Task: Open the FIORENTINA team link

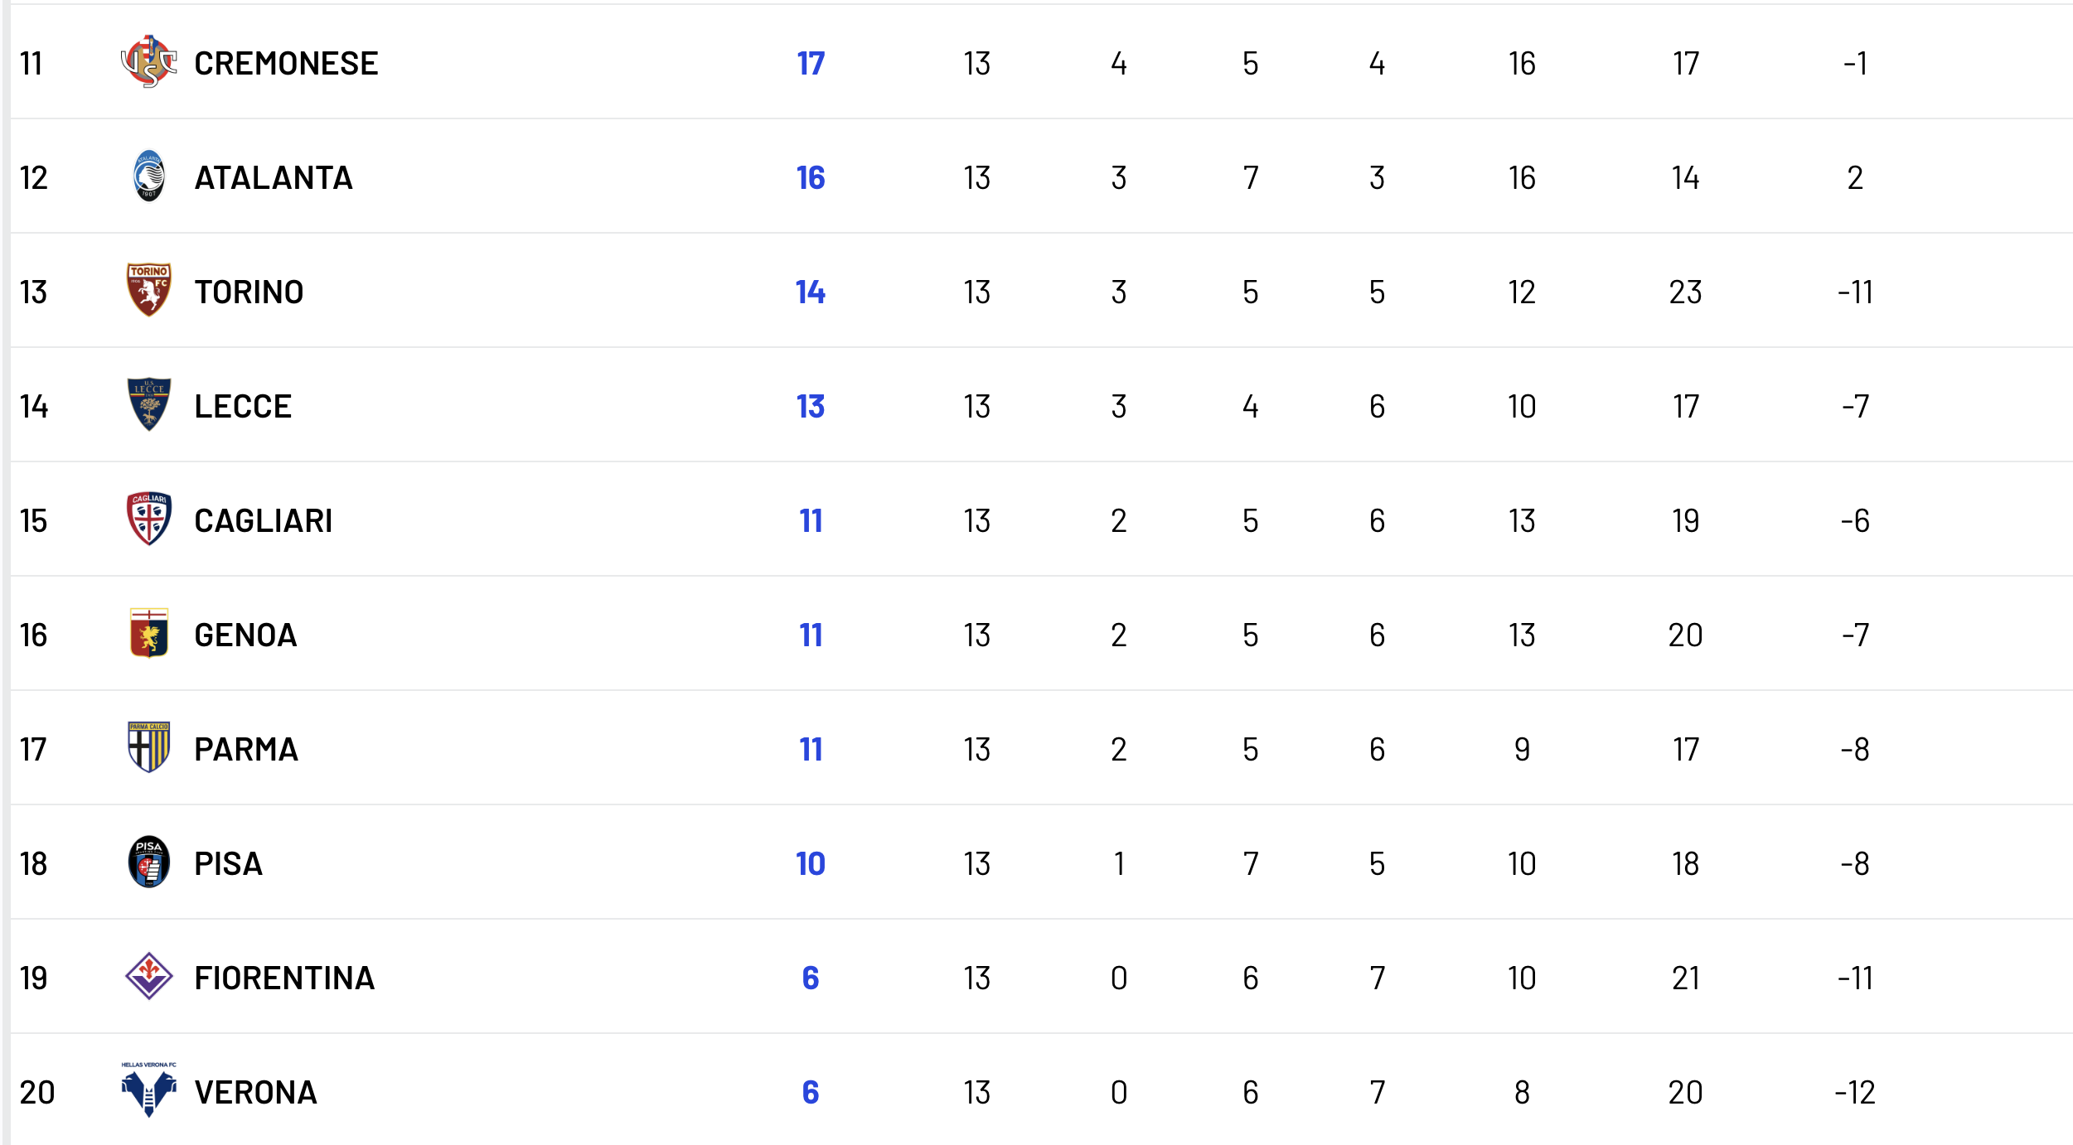Action: 284,978
